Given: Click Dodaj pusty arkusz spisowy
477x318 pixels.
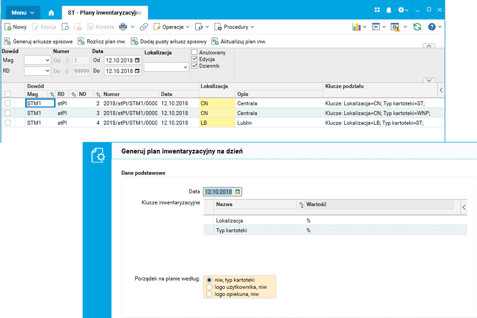Looking at the screenshot, I should [169, 41].
